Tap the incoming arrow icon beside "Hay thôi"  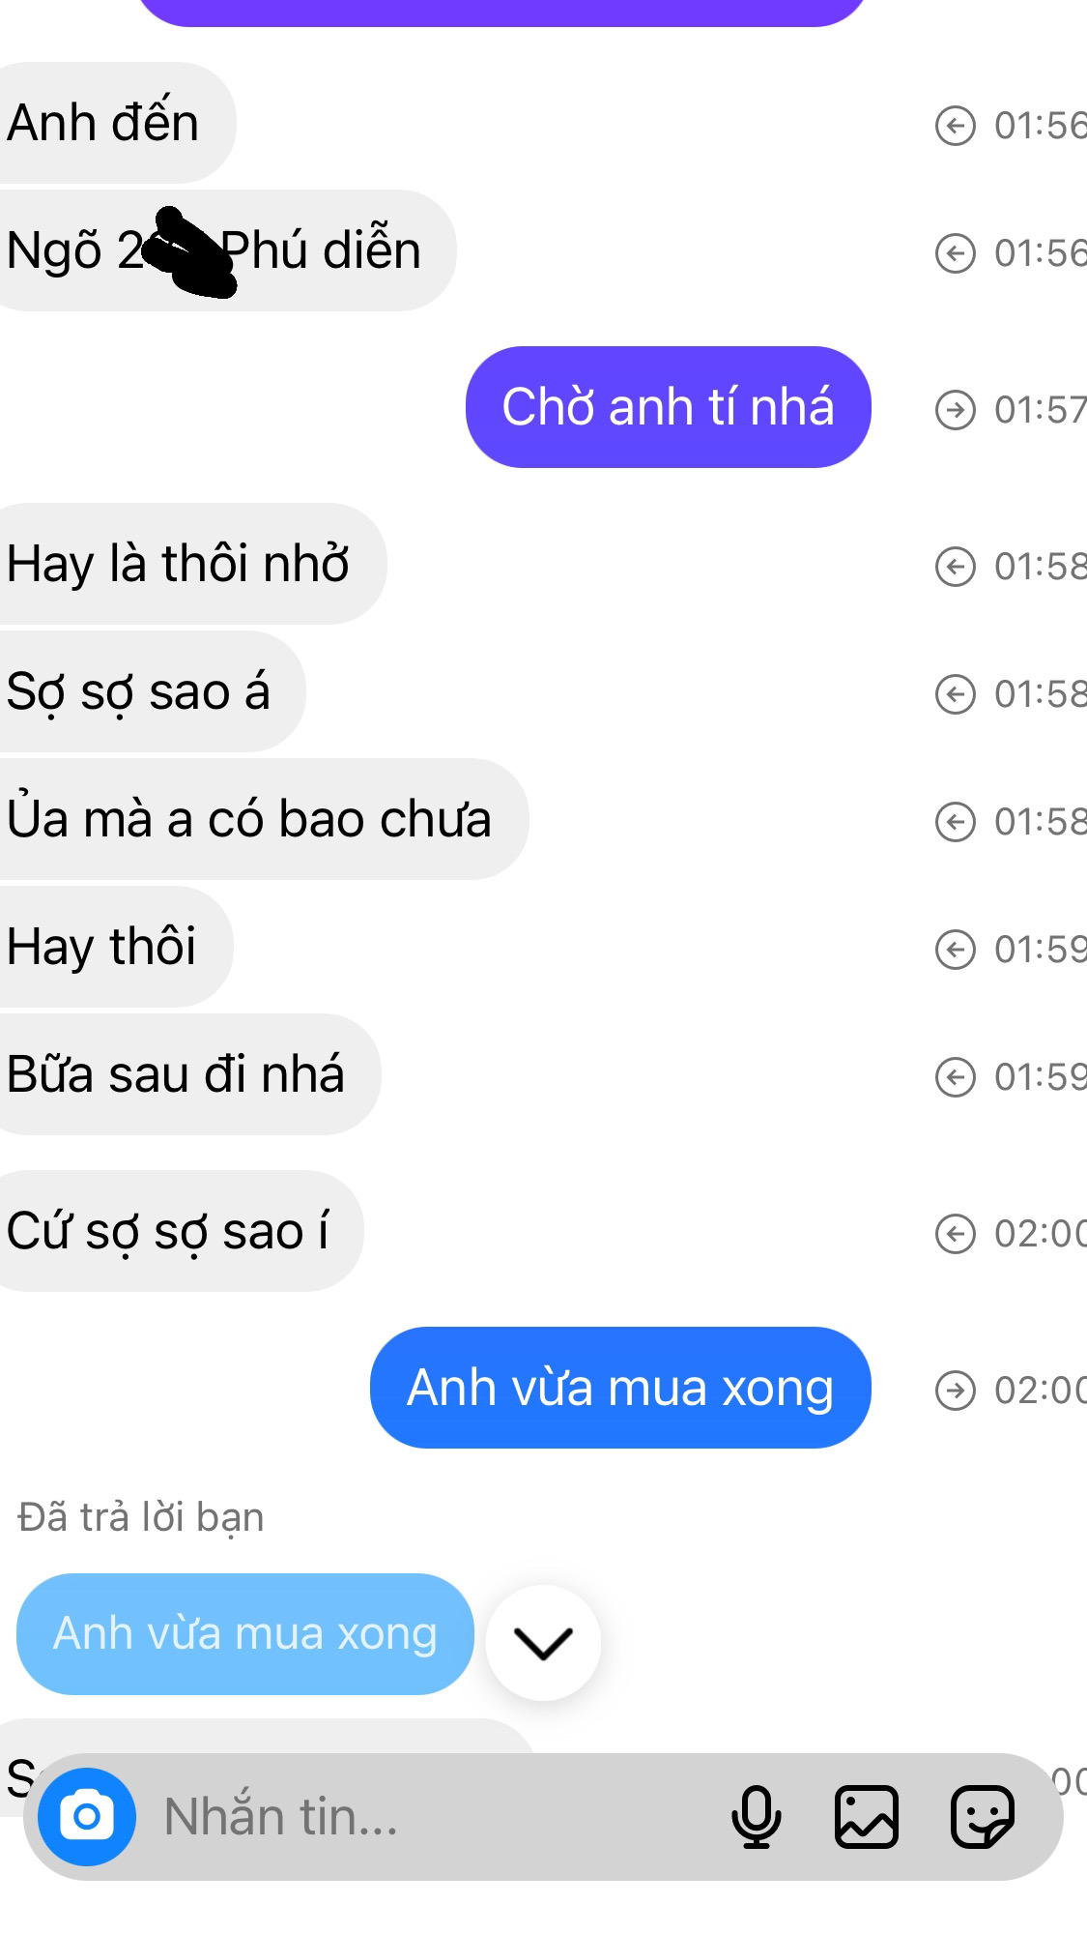(955, 950)
